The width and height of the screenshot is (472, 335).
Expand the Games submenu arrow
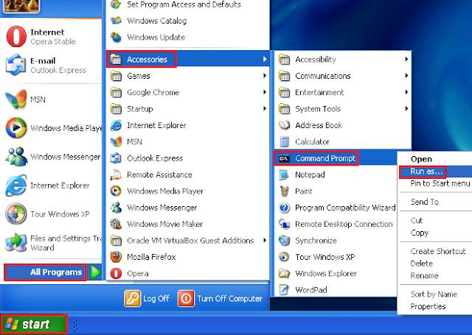(x=265, y=76)
